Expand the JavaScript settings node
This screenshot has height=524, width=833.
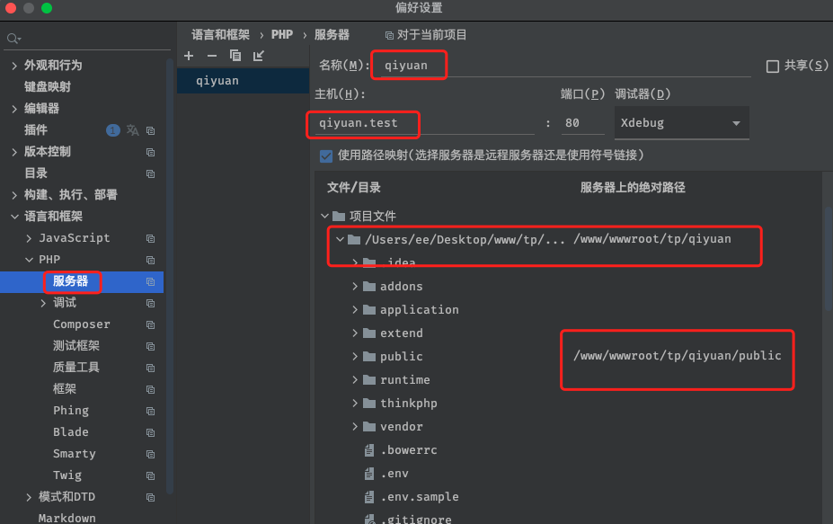tap(29, 238)
